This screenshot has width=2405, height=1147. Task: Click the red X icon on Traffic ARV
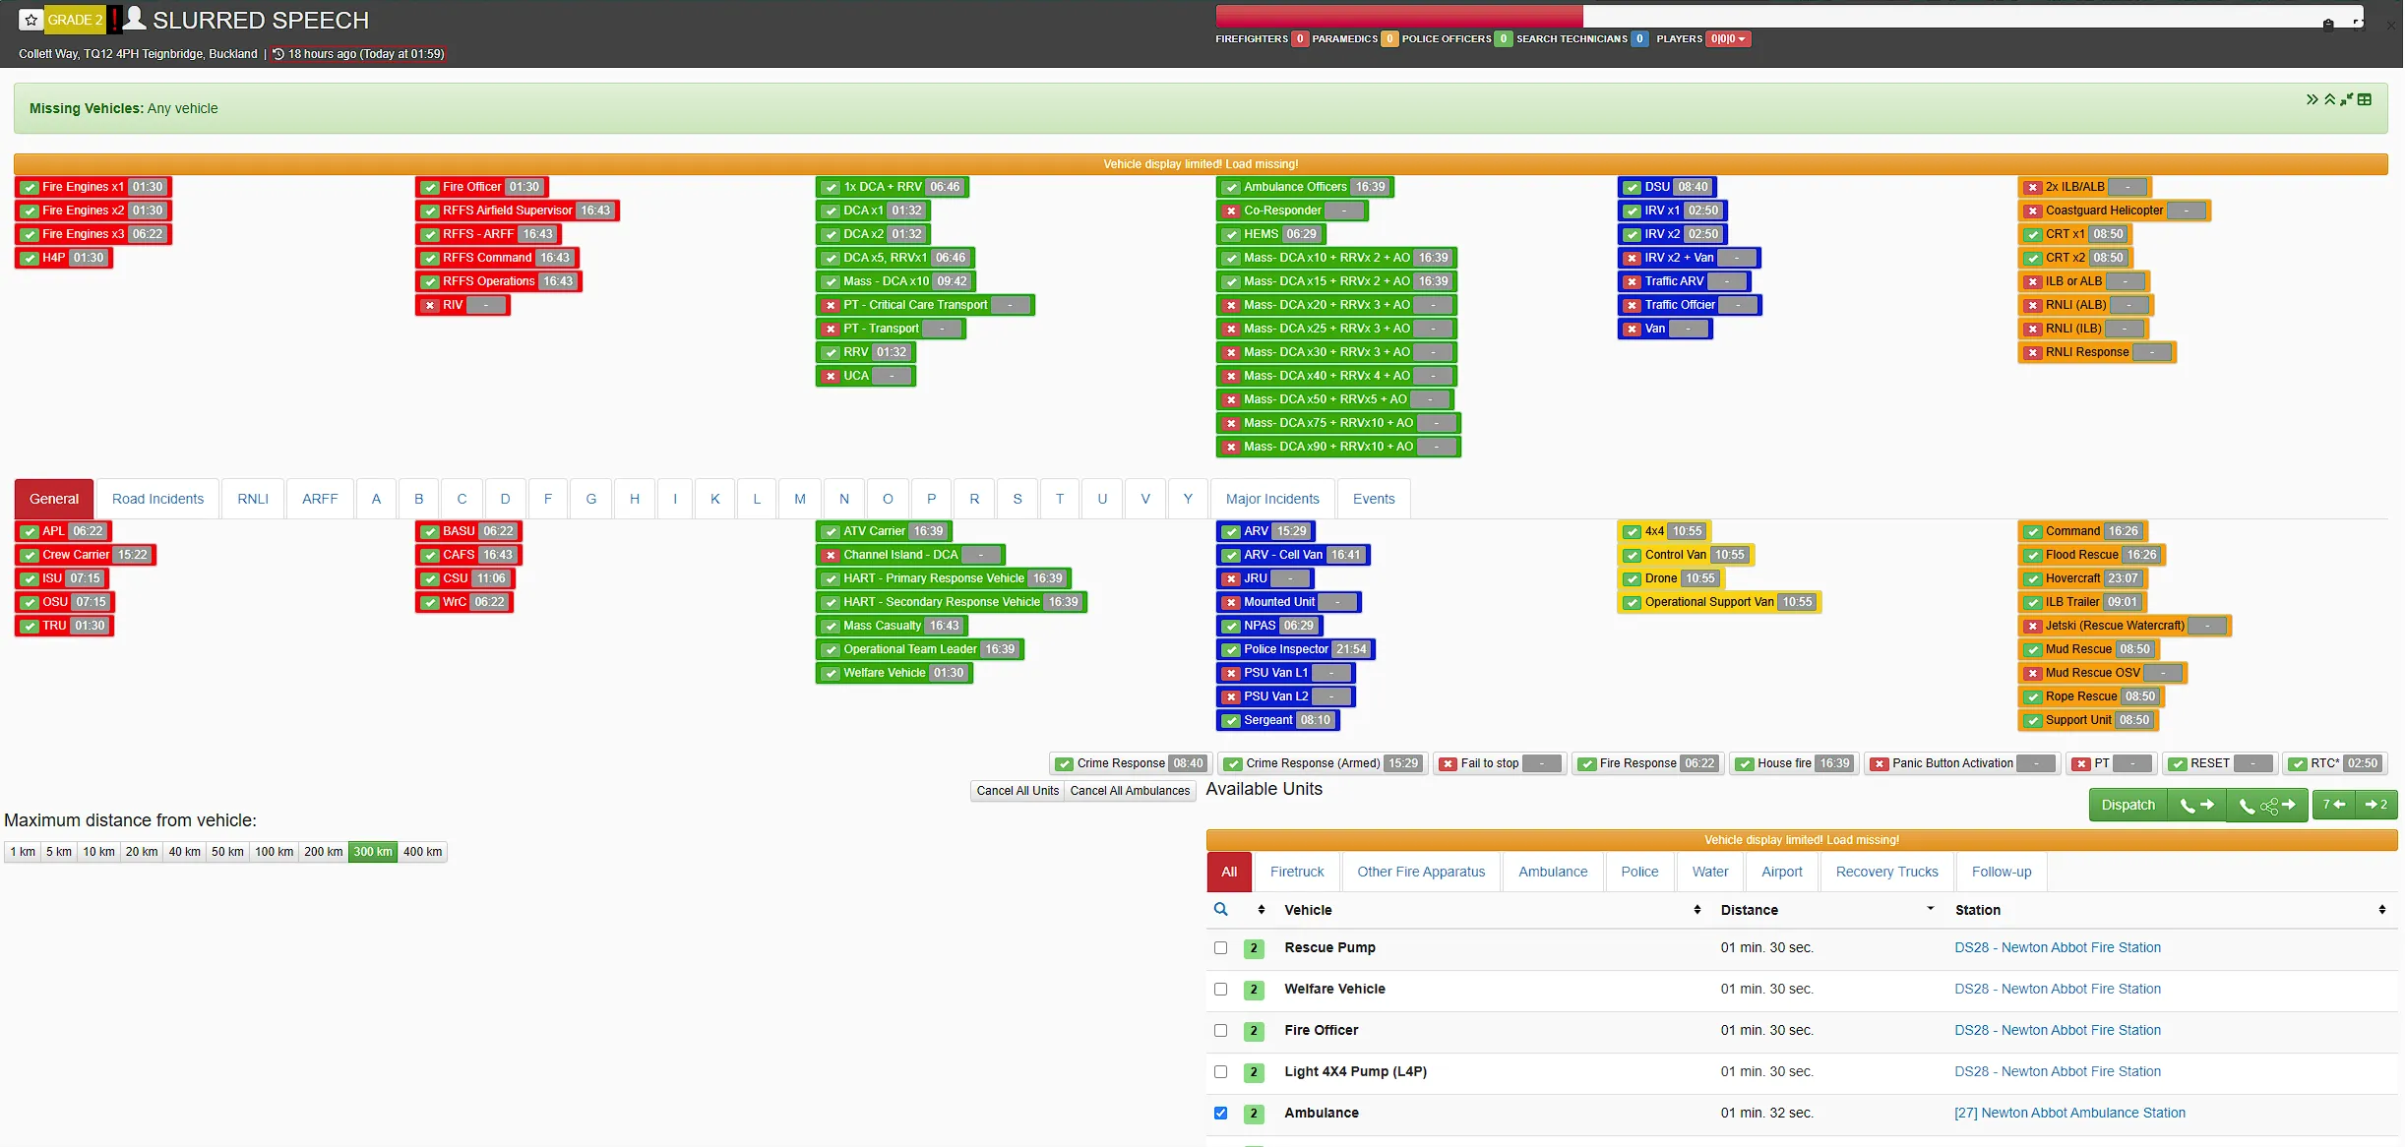(1633, 281)
